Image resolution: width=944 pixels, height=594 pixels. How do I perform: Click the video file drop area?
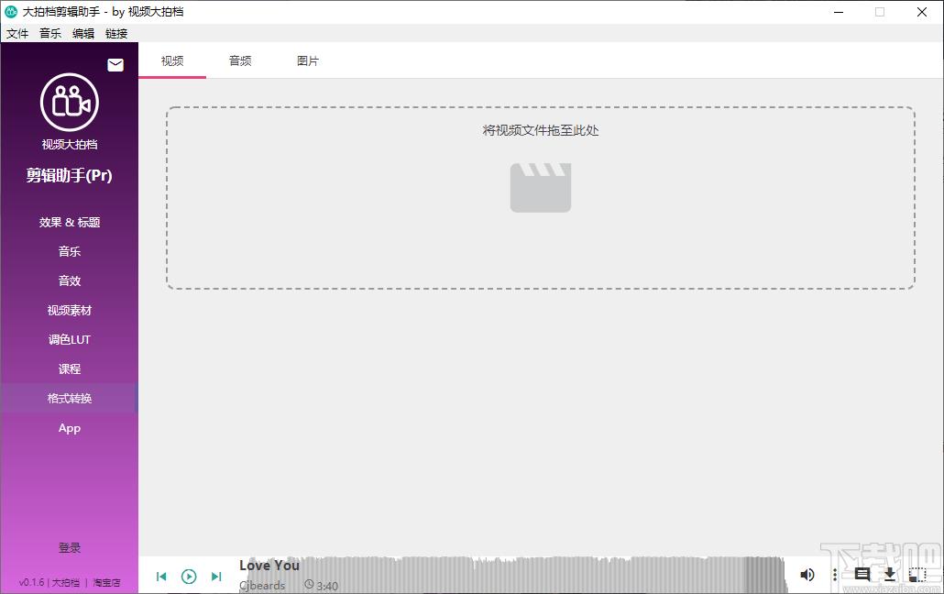541,198
